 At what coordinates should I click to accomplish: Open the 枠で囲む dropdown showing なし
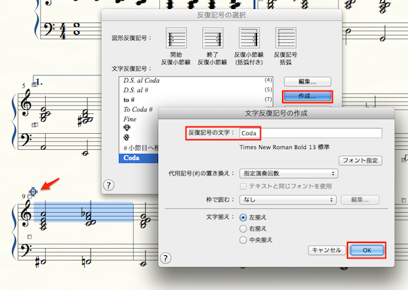point(288,200)
